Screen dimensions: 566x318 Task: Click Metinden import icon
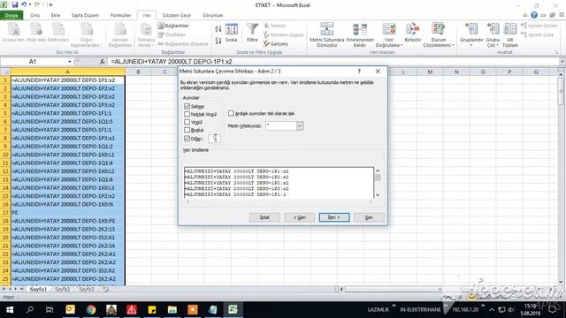click(58, 33)
